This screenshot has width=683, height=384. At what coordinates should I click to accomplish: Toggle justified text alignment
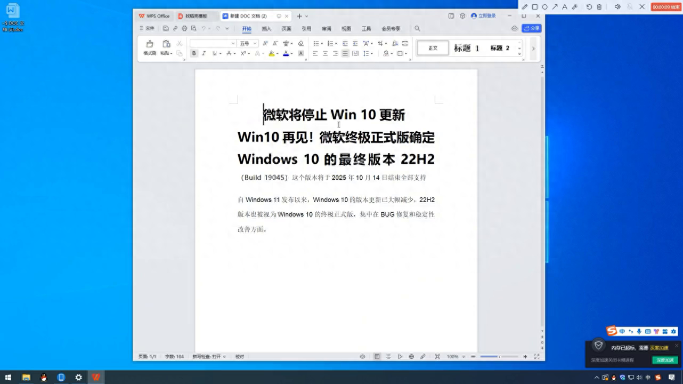pyautogui.click(x=345, y=53)
